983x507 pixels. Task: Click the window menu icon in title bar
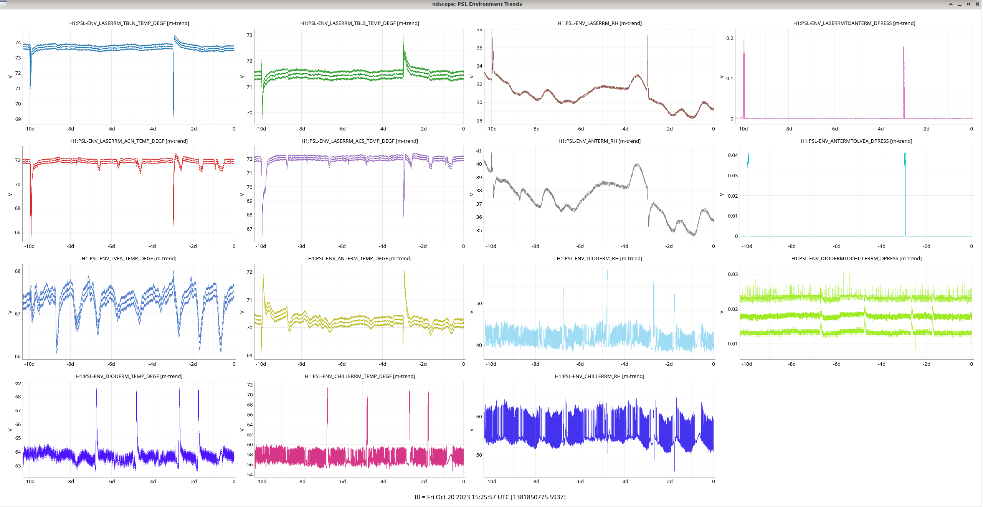[x=3, y=4]
